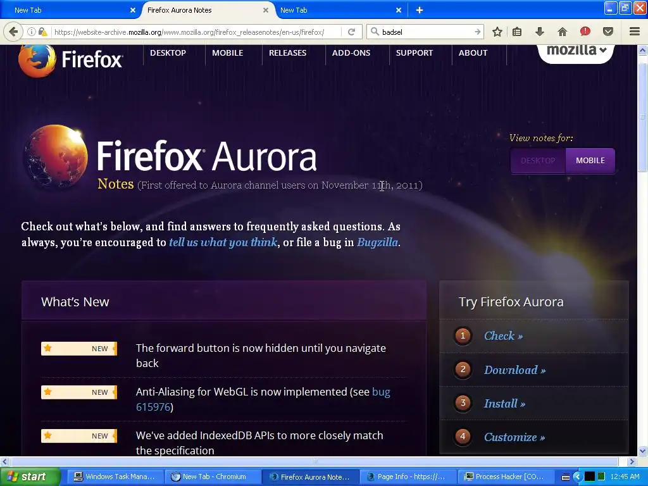Viewport: 648px width, 486px height.
Task: Click the magnifier icon in search box
Action: click(375, 32)
